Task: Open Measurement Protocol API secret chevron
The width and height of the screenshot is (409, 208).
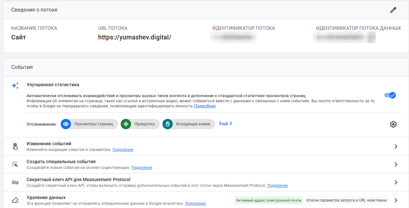Action: click(x=396, y=182)
